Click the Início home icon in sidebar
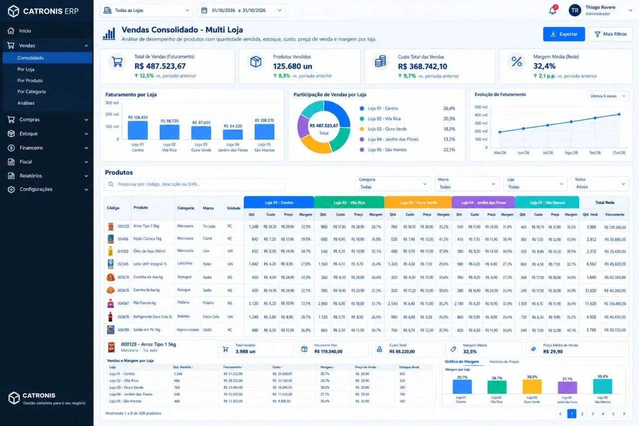The image size is (639, 426). pyautogui.click(x=11, y=31)
